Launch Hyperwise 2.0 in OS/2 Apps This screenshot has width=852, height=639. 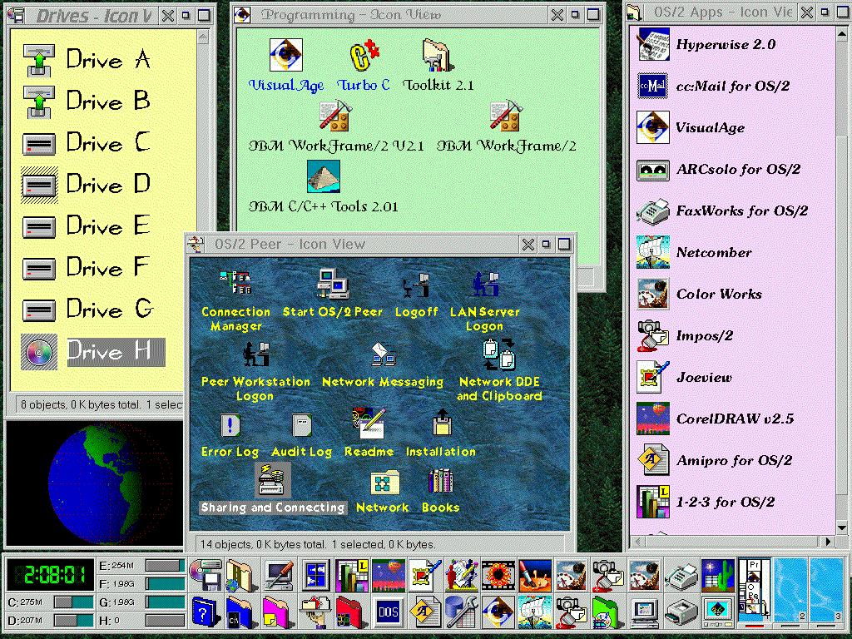652,45
